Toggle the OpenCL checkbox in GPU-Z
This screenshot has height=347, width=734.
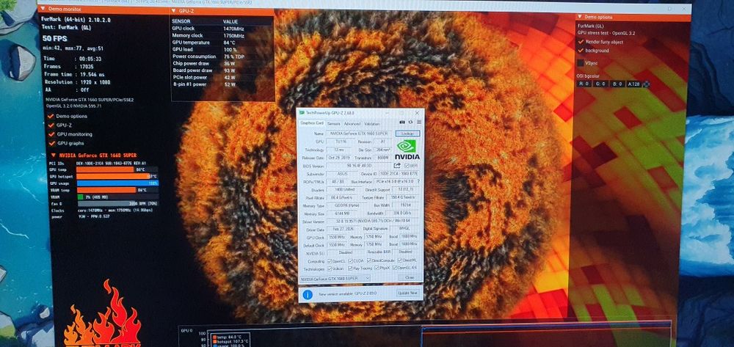[x=330, y=260]
